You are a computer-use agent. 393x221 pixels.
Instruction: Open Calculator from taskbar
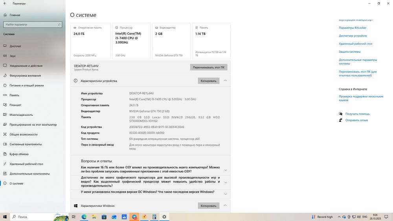154,217
